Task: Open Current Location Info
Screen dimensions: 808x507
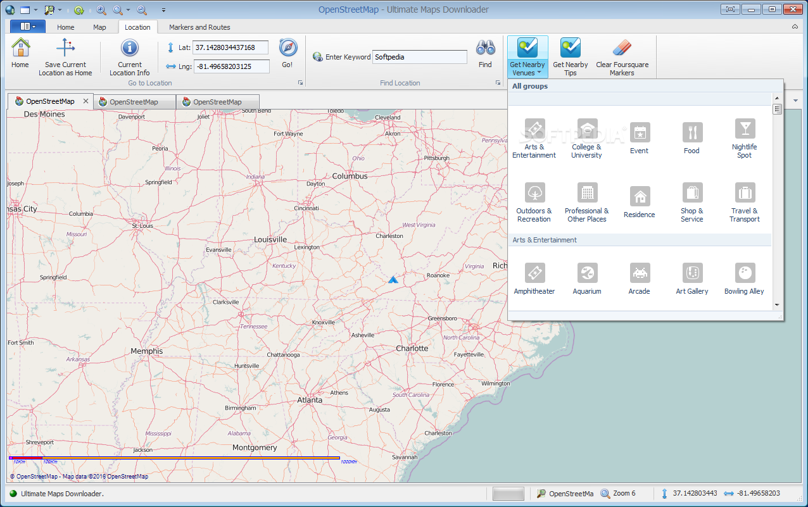Action: tap(130, 57)
